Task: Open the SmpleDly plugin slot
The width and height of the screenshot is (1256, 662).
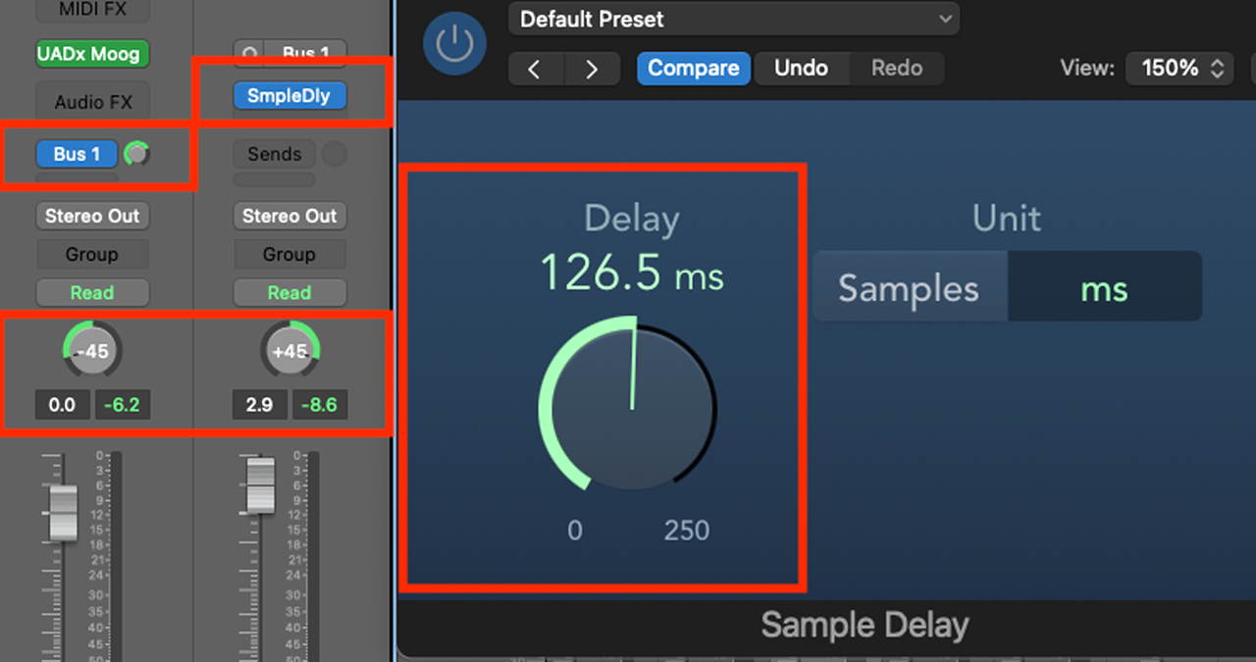Action: pos(289,96)
